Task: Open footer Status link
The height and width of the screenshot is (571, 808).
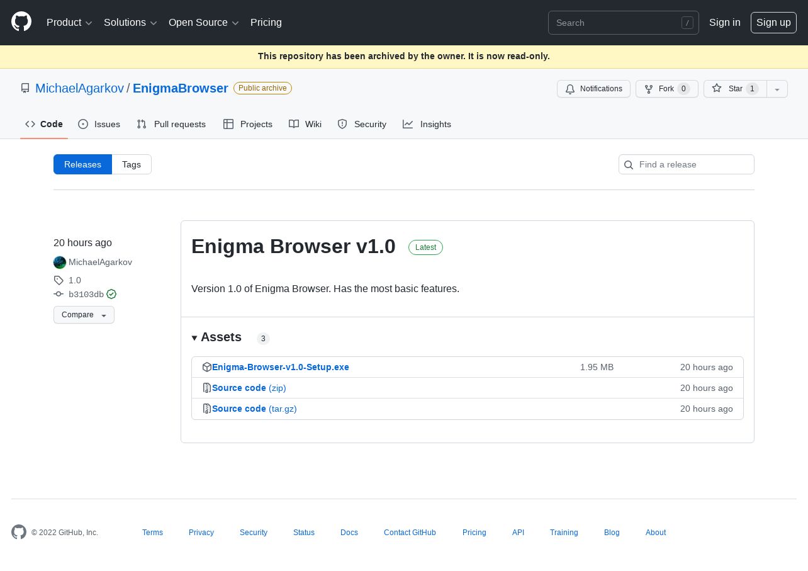Action: [x=304, y=533]
